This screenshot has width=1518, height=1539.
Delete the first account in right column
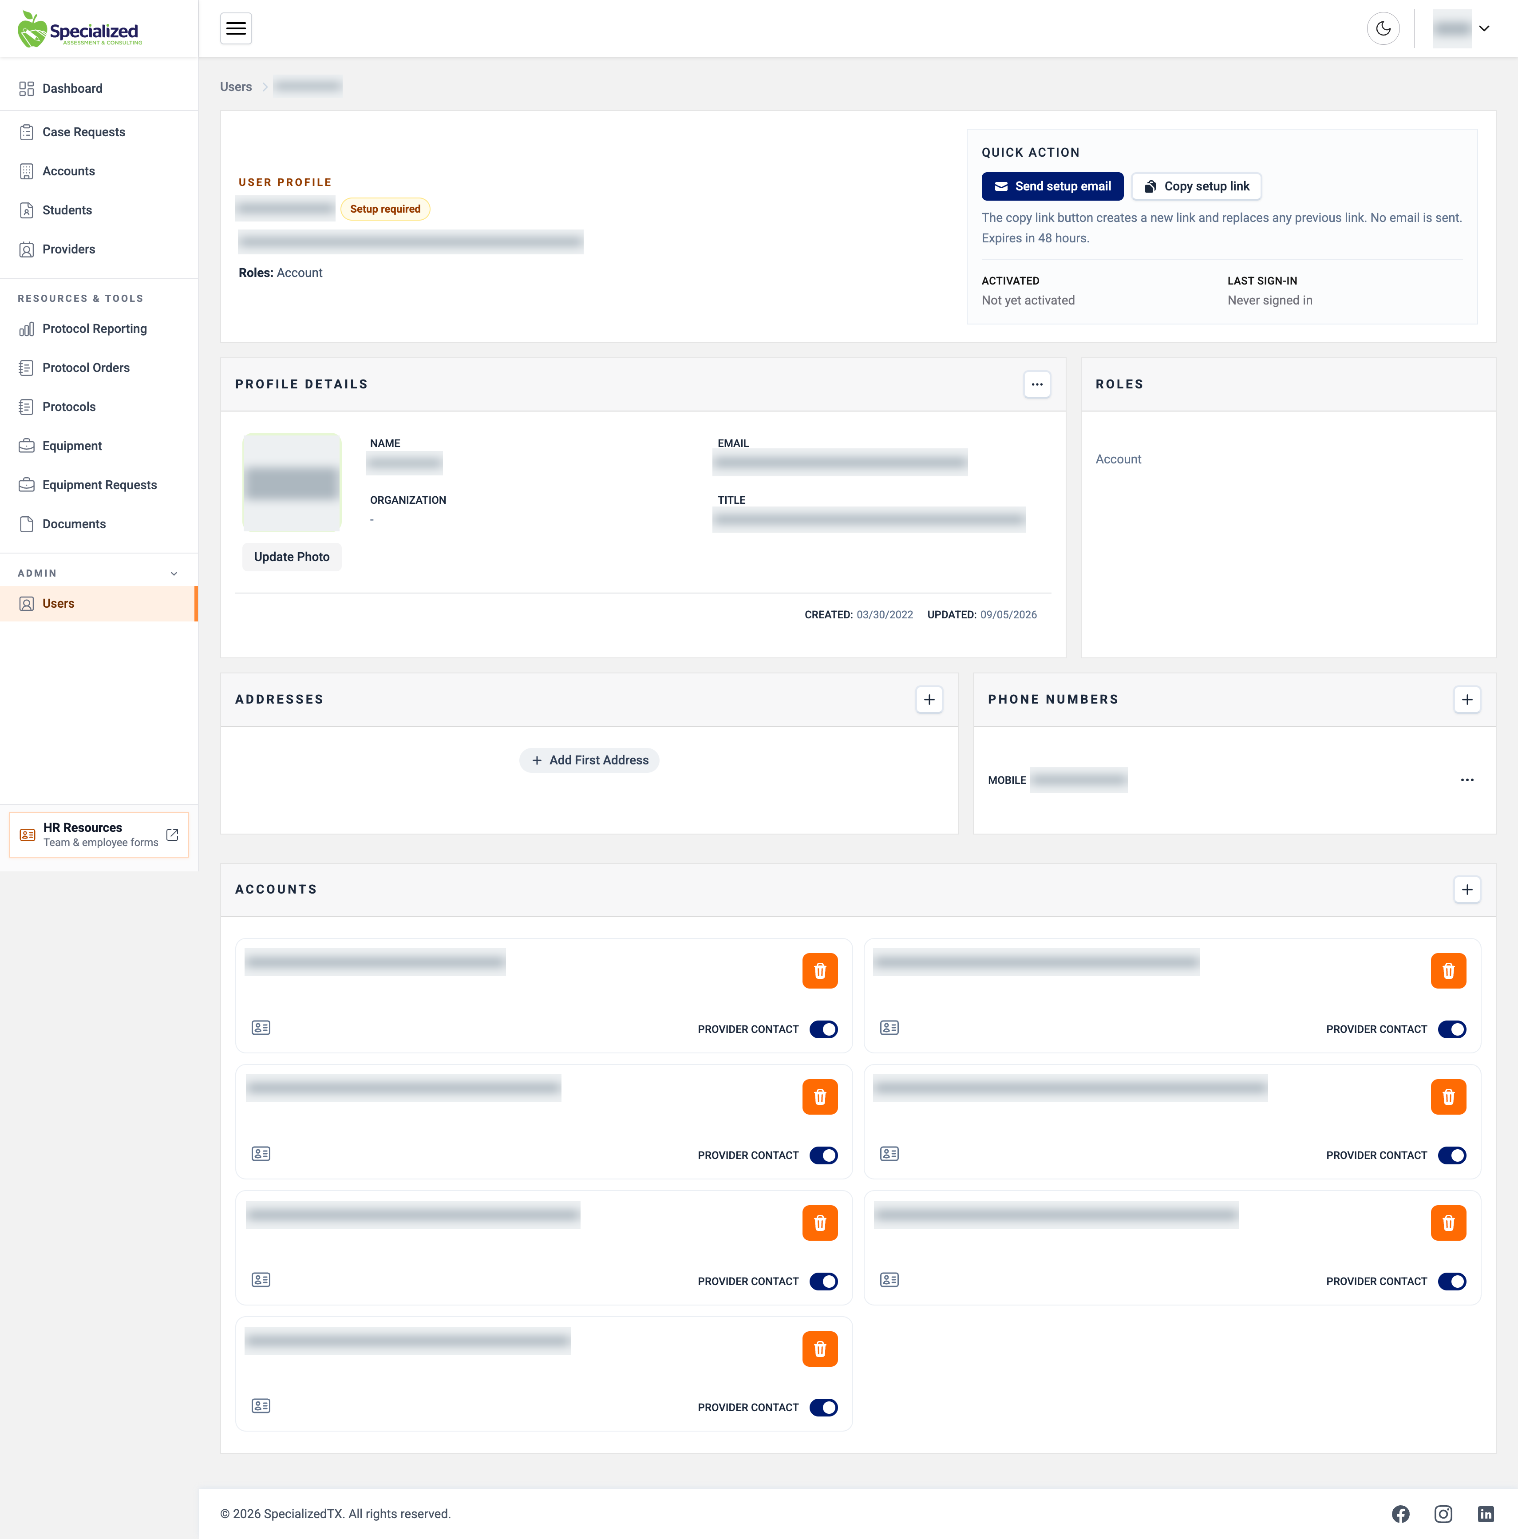pos(1448,970)
